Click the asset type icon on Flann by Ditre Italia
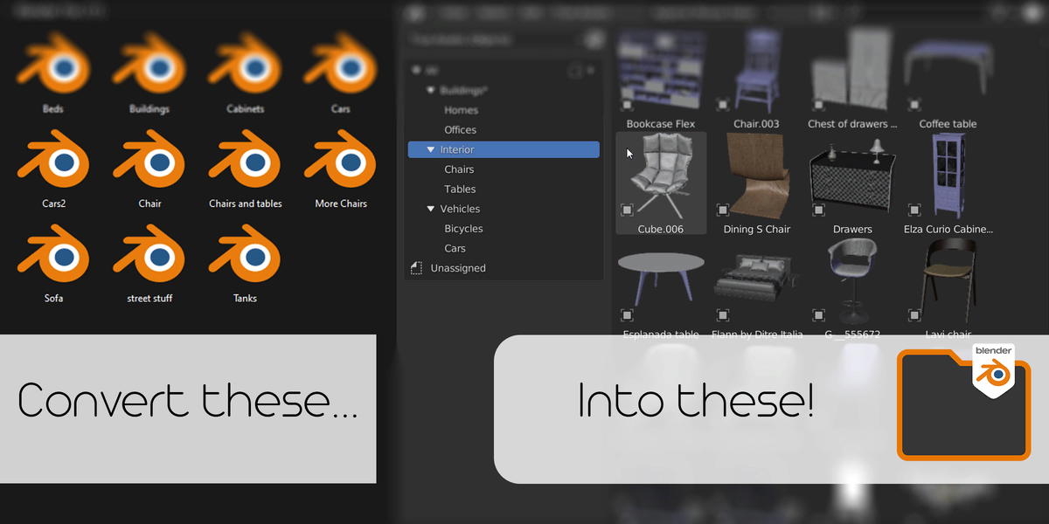The height and width of the screenshot is (524, 1049). click(723, 315)
